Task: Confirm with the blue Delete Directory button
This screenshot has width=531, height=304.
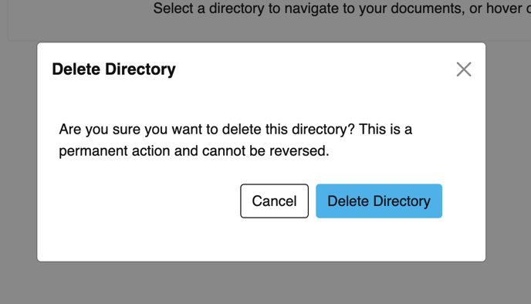Action: click(x=379, y=201)
